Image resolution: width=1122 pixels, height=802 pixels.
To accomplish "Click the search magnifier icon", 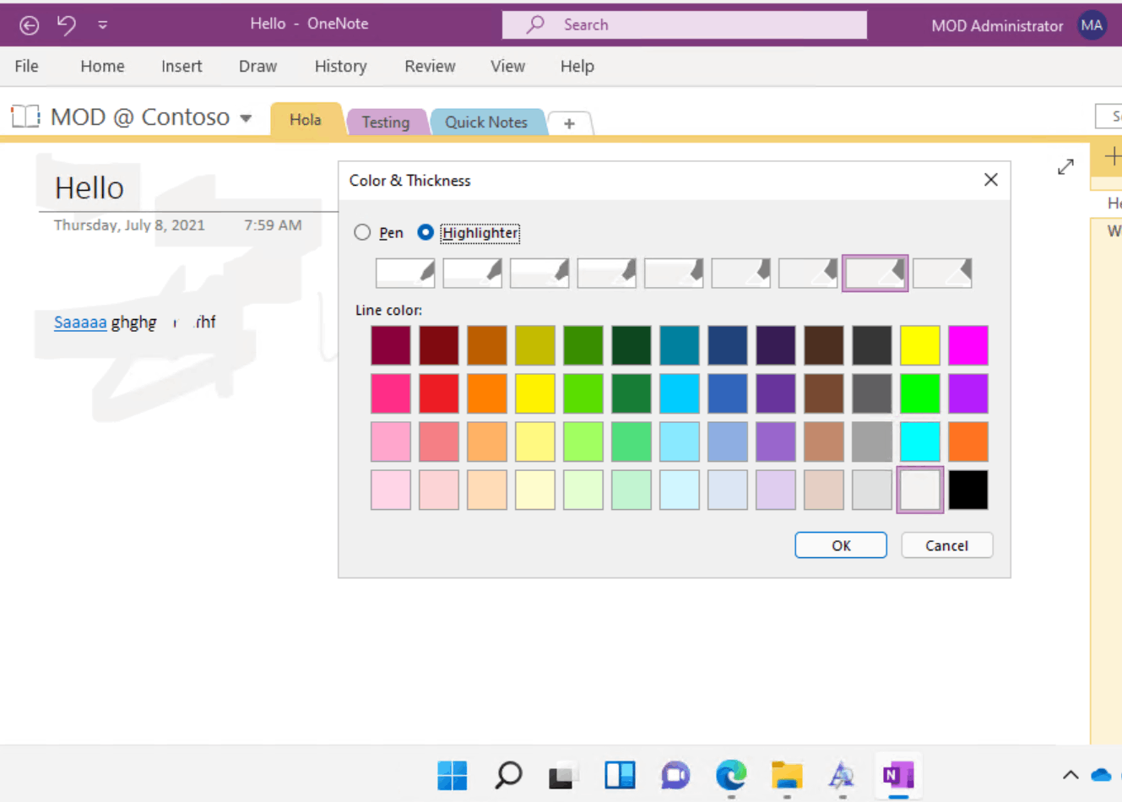I will tap(535, 24).
